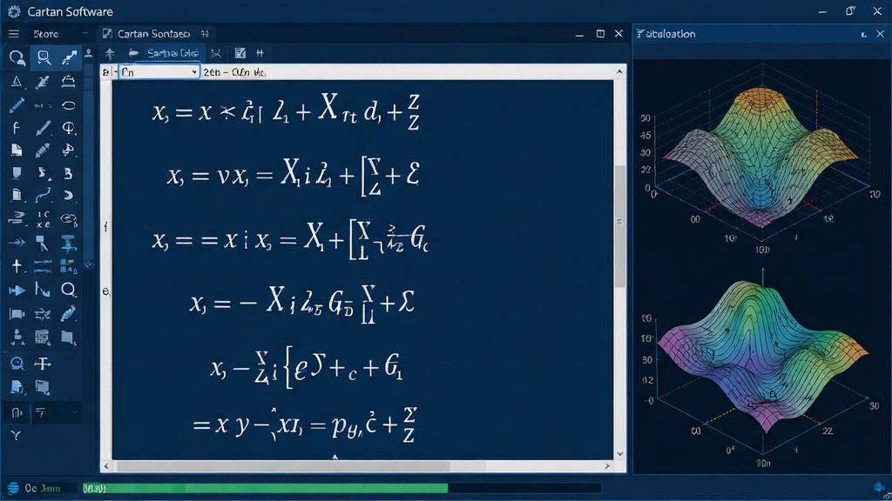Select the letter F tool
This screenshot has height=501, width=892.
16,128
